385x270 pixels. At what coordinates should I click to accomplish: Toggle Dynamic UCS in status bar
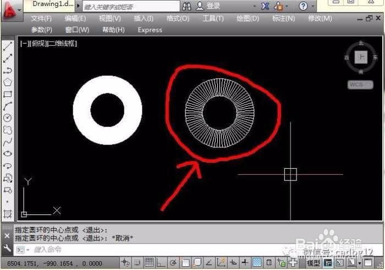click(x=221, y=263)
